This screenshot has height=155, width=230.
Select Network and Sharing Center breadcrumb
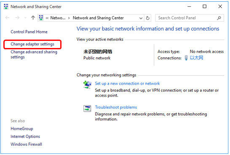click(x=98, y=18)
